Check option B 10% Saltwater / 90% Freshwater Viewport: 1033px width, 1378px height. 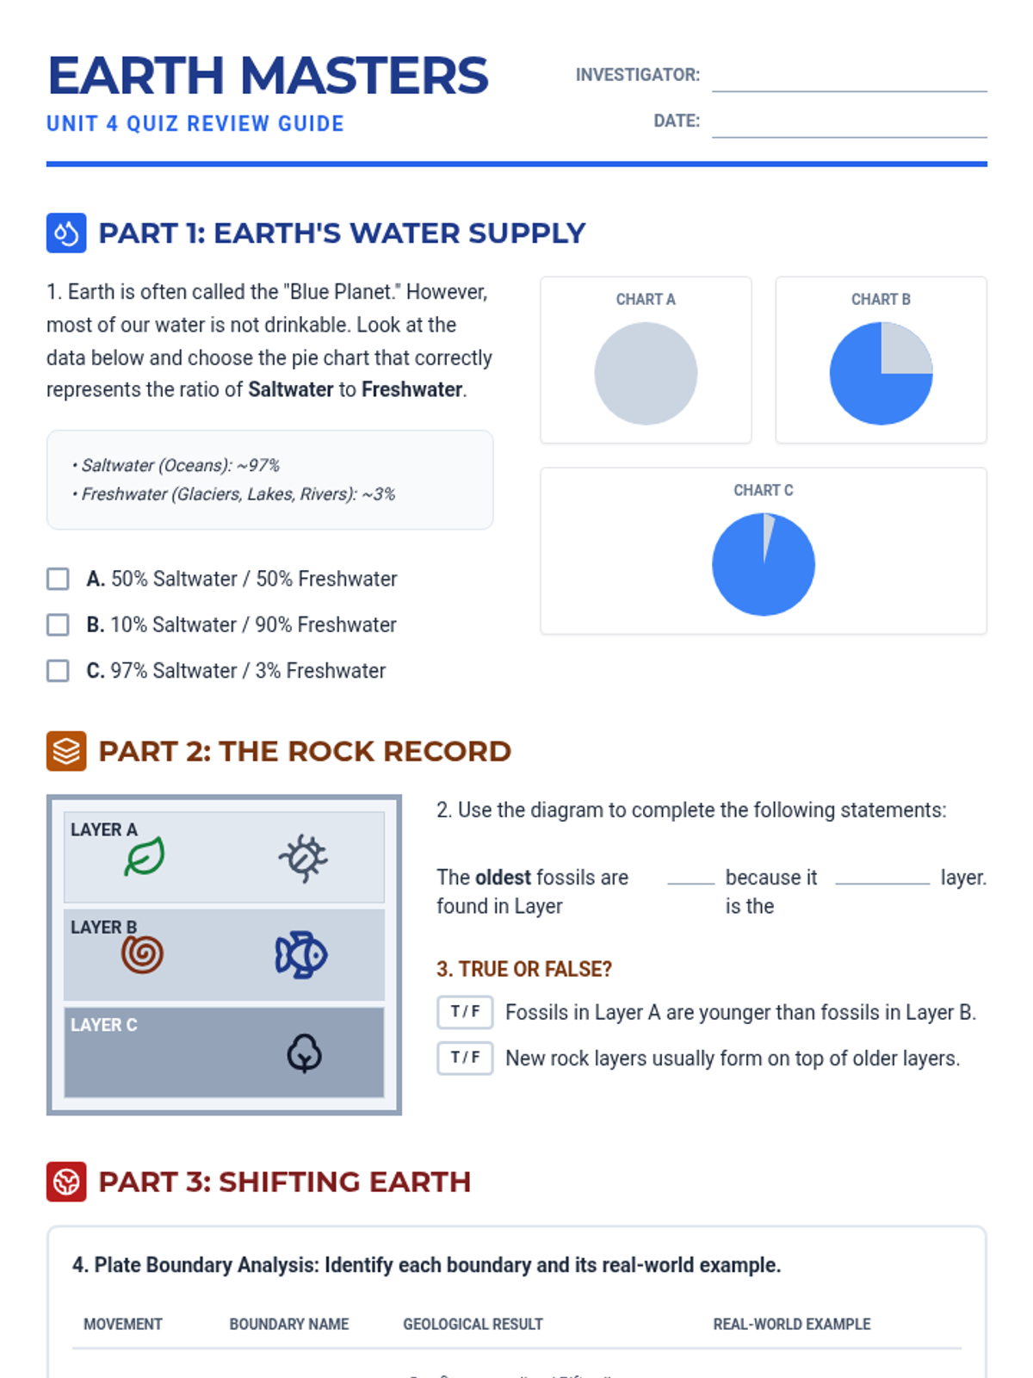coord(58,624)
